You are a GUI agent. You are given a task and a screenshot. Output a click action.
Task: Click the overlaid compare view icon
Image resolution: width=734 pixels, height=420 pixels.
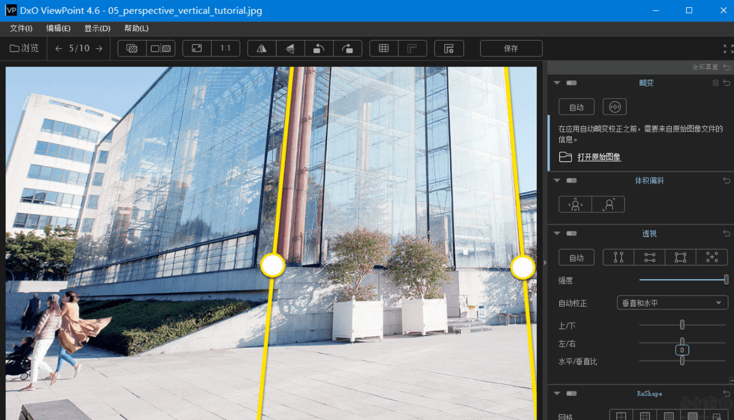[x=132, y=49]
